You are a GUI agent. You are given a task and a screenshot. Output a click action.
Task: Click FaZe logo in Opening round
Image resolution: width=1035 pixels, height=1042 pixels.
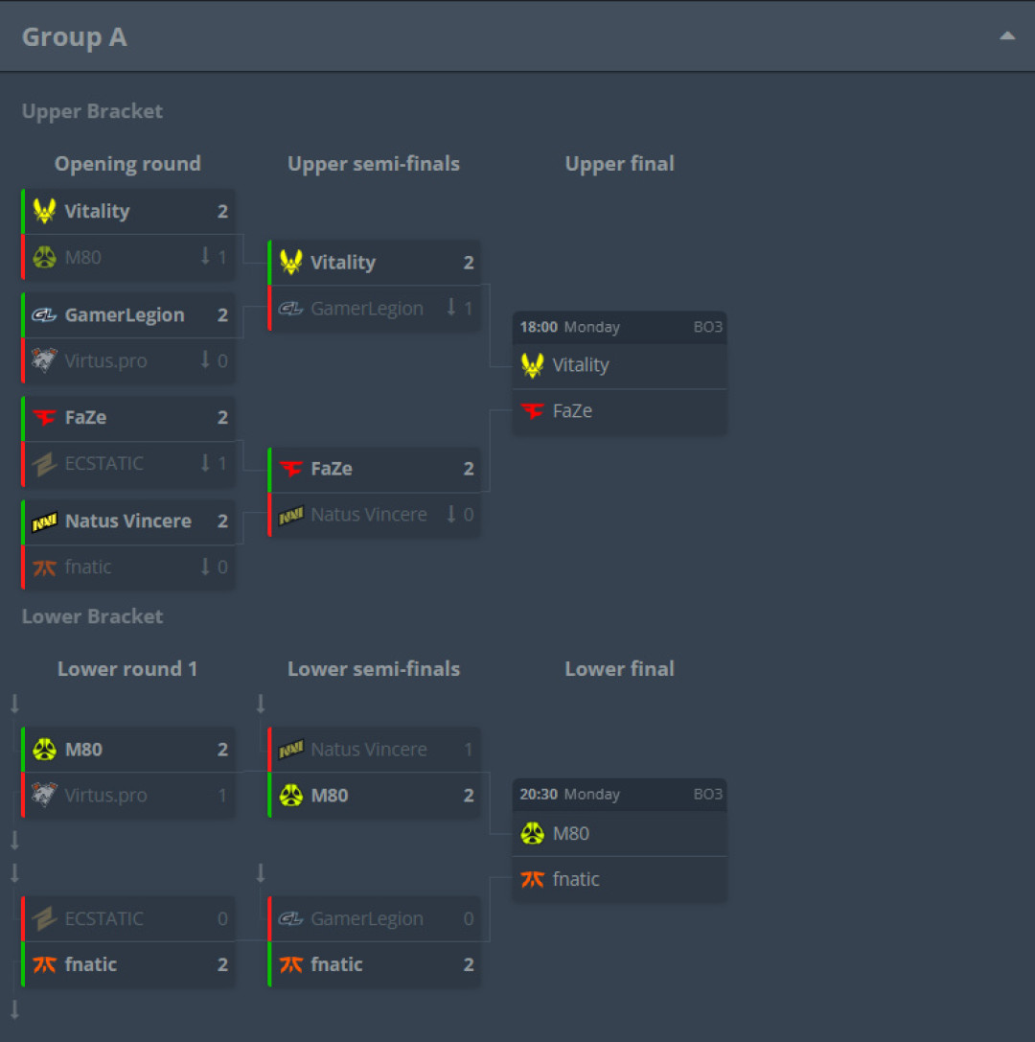(44, 417)
